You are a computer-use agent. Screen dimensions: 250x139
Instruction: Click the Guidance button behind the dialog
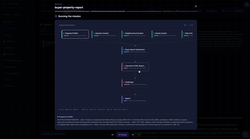coord(212,11)
